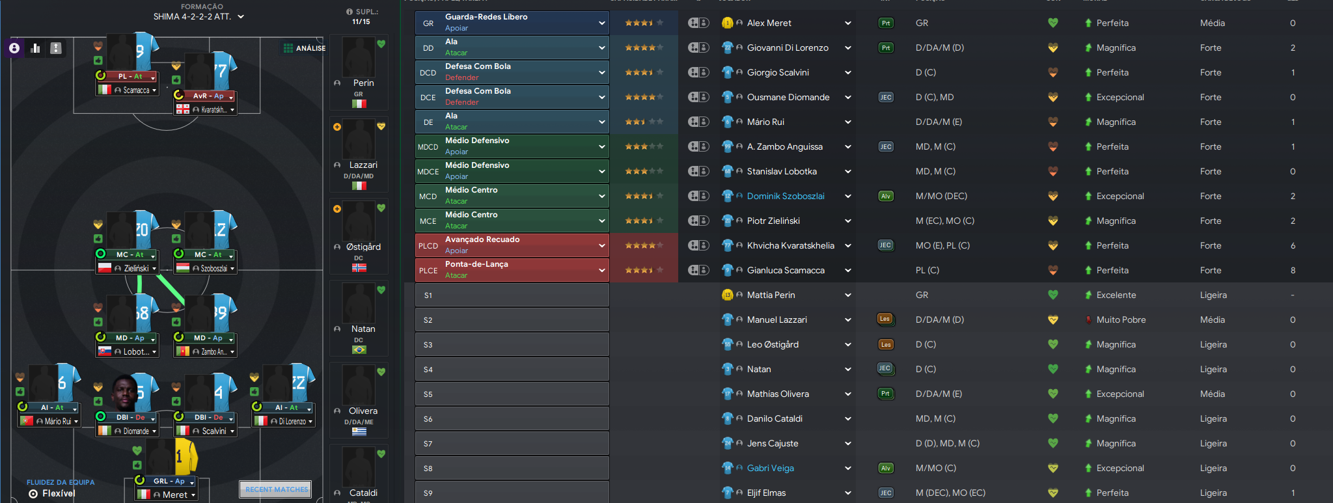
Task: Click the player faces view icon on pitch
Action: [x=14, y=48]
